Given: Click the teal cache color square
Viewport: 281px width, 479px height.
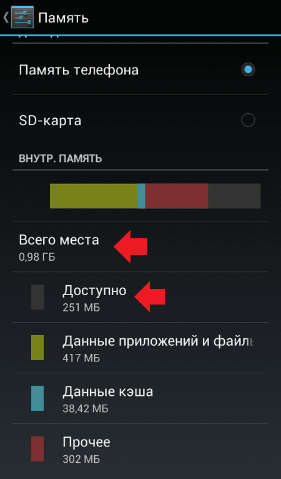Looking at the screenshot, I should click(x=37, y=398).
